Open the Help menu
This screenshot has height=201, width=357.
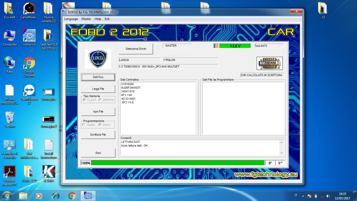click(98, 19)
